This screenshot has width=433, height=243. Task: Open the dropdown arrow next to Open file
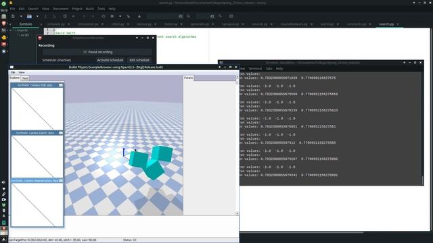tap(37, 16)
